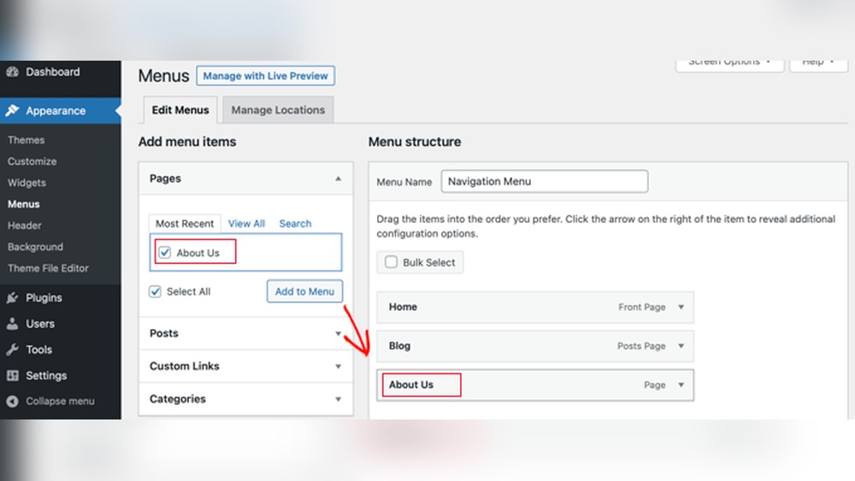Toggle the Select All checkbox
The image size is (855, 481).
pos(156,291)
